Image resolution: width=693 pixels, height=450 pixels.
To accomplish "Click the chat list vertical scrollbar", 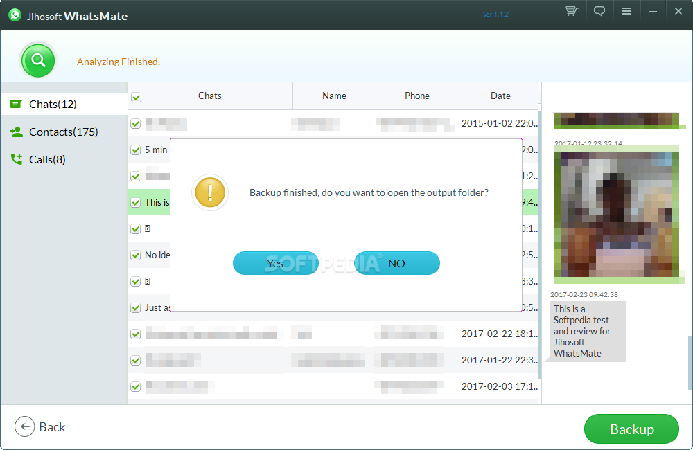I will point(539,244).
